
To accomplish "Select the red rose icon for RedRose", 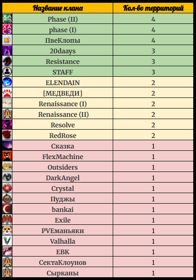I will (7, 135).
